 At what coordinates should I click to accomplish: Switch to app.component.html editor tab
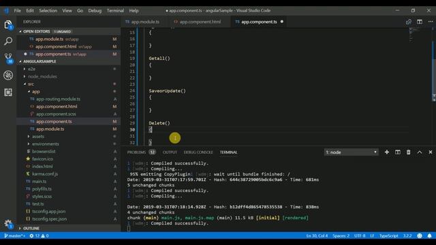pos(200,22)
